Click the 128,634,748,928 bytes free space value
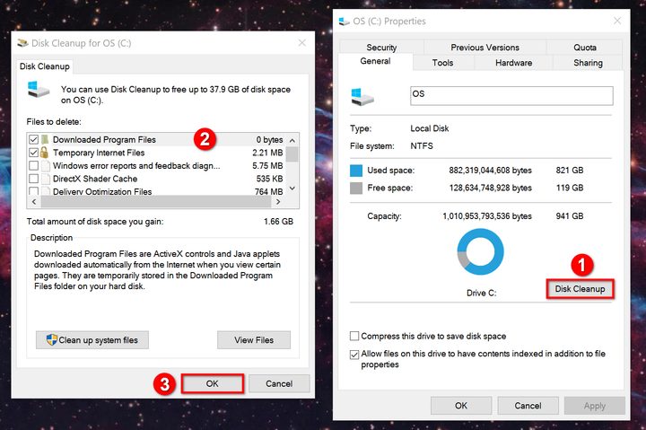Image resolution: width=646 pixels, height=430 pixels. tap(490, 188)
